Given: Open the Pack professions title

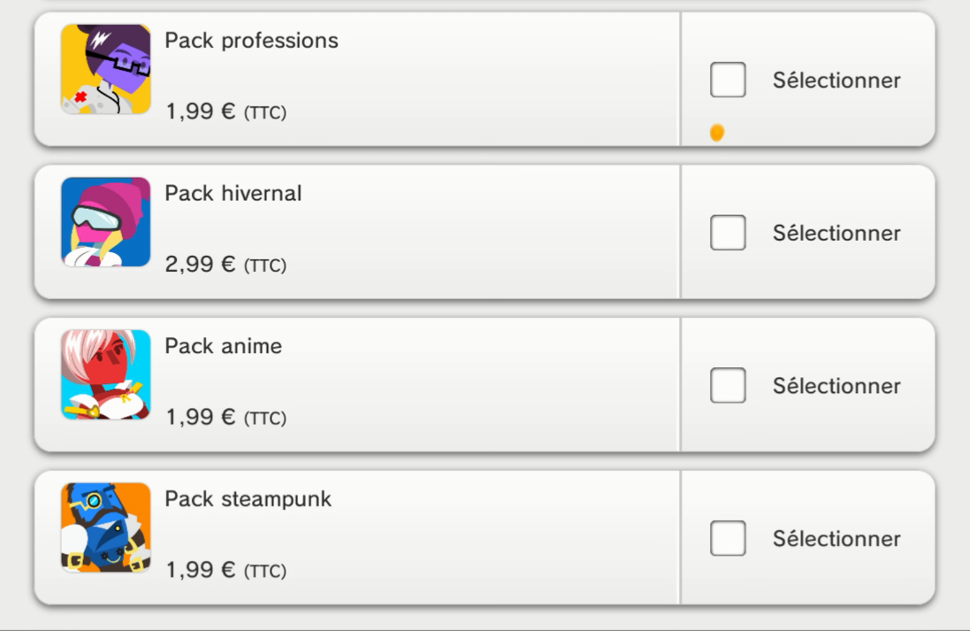Looking at the screenshot, I should [251, 41].
